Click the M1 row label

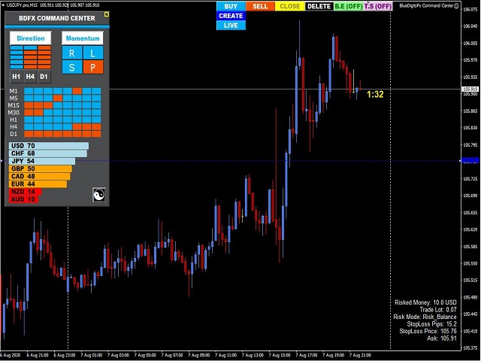click(14, 91)
